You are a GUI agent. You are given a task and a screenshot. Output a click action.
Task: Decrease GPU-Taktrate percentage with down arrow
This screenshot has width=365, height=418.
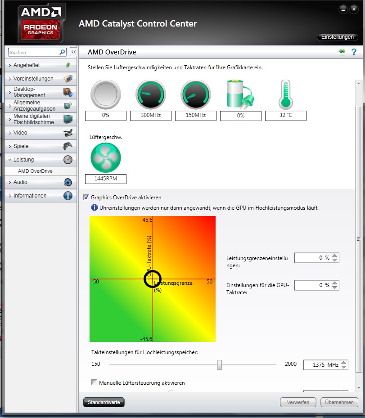click(334, 288)
